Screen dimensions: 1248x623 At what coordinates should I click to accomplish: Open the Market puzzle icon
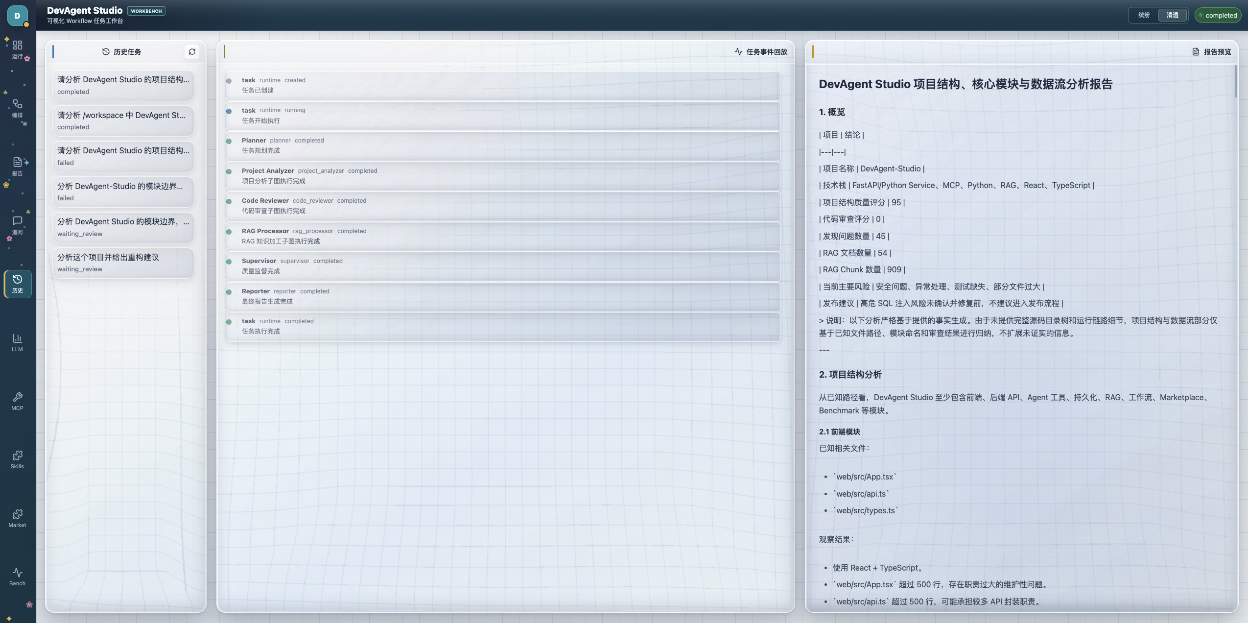18,518
